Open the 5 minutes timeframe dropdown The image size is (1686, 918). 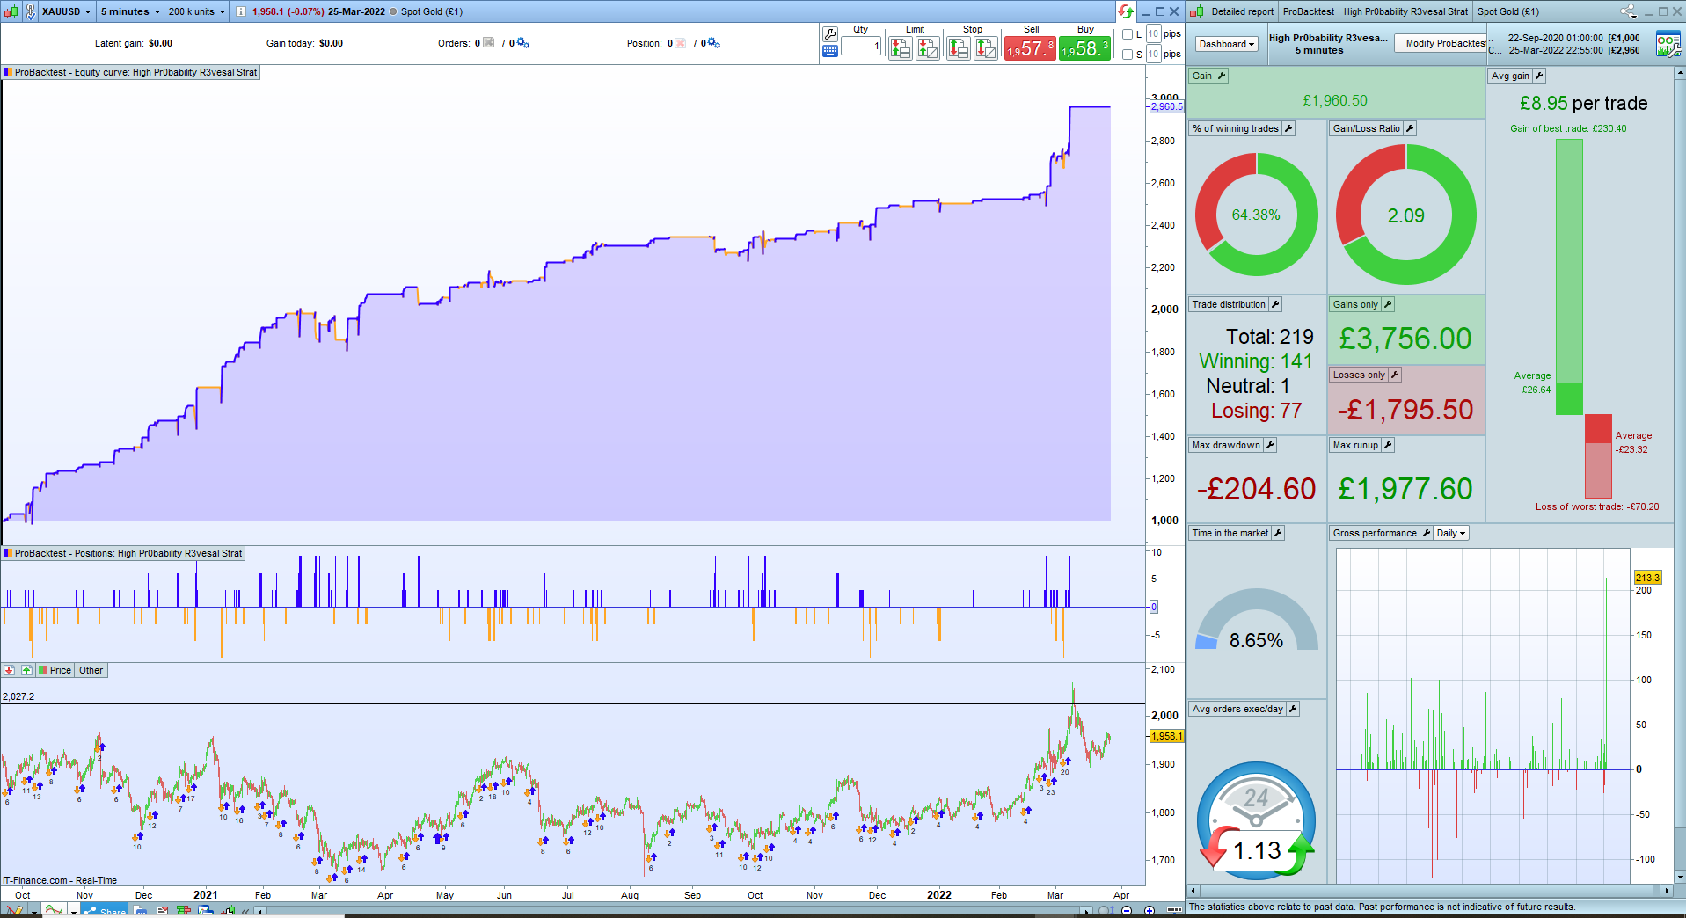(x=130, y=11)
